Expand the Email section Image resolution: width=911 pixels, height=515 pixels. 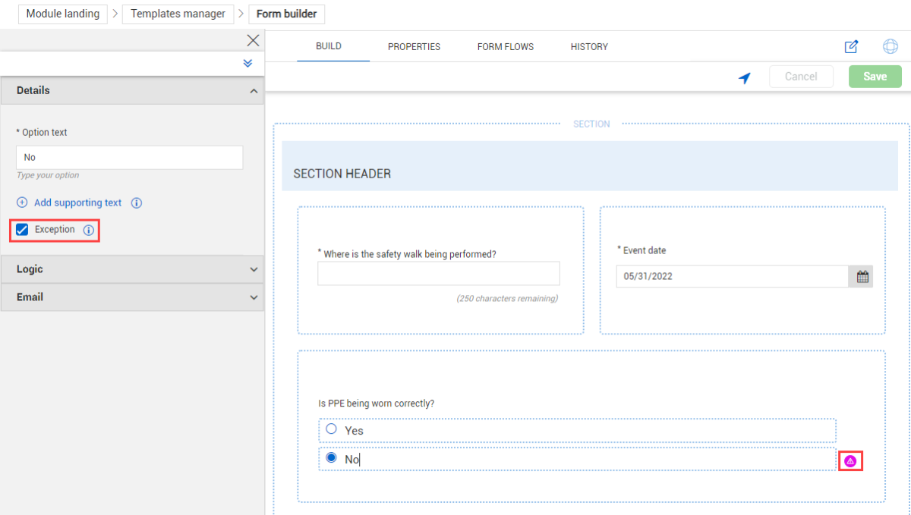254,298
